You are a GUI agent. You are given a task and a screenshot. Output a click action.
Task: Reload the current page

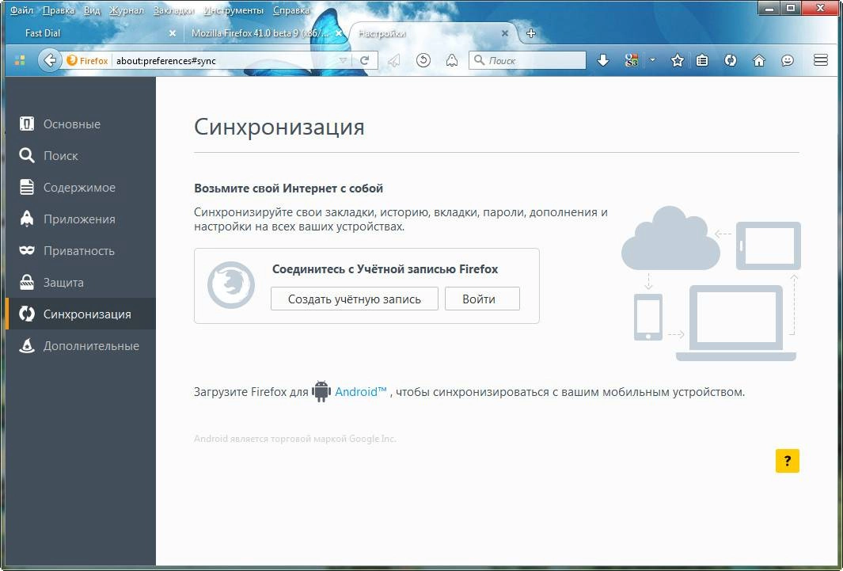tap(365, 61)
